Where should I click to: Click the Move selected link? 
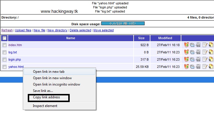(x=104, y=30)
